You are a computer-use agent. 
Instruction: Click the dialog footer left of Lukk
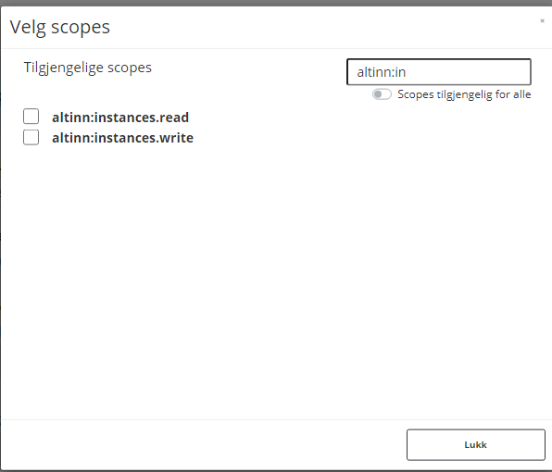click(204, 444)
